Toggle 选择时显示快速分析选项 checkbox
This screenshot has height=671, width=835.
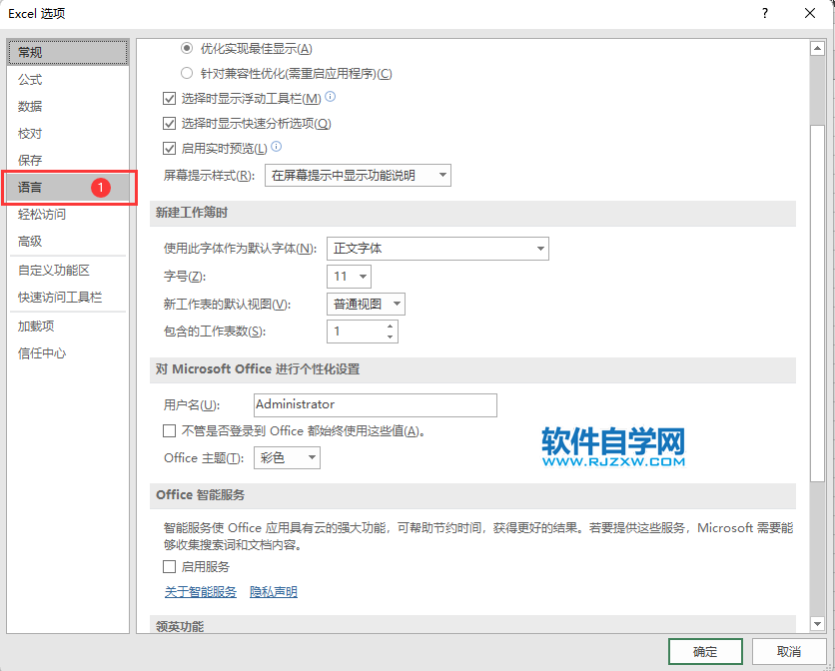(x=170, y=124)
